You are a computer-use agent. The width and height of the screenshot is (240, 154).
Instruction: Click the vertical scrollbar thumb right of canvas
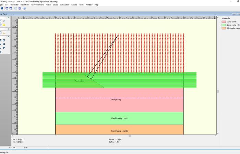(x=218, y=91)
